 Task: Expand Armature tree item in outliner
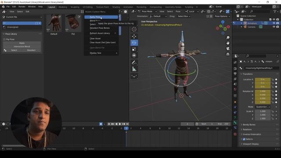(x=241, y=23)
